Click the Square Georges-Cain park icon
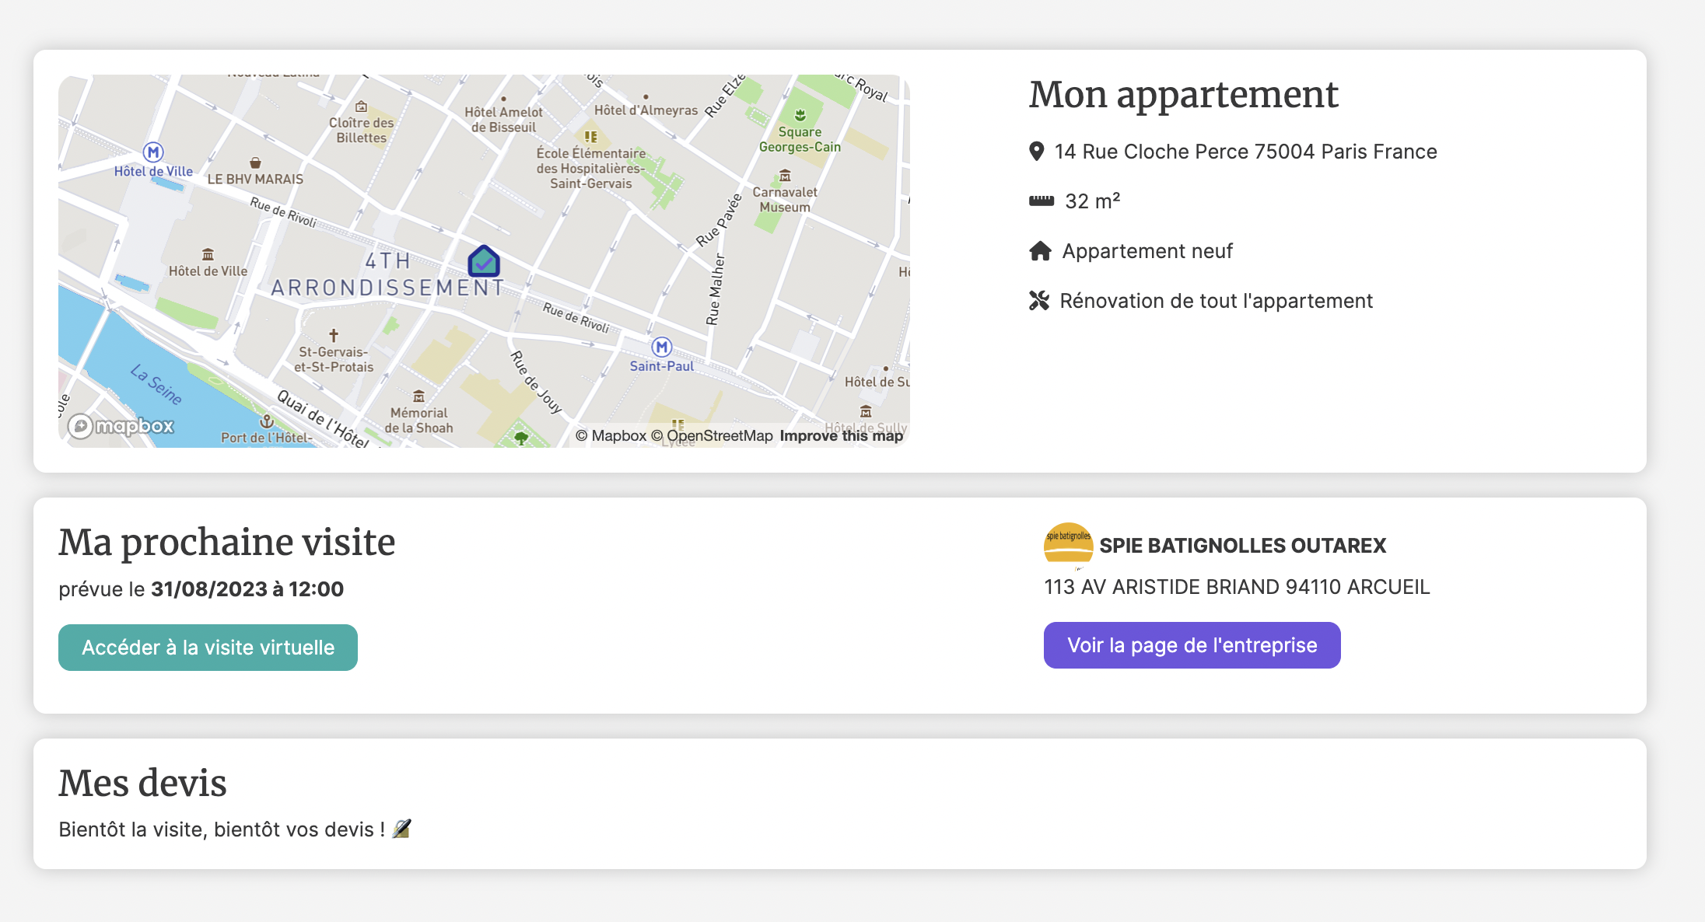Image resolution: width=1705 pixels, height=922 pixels. click(800, 116)
